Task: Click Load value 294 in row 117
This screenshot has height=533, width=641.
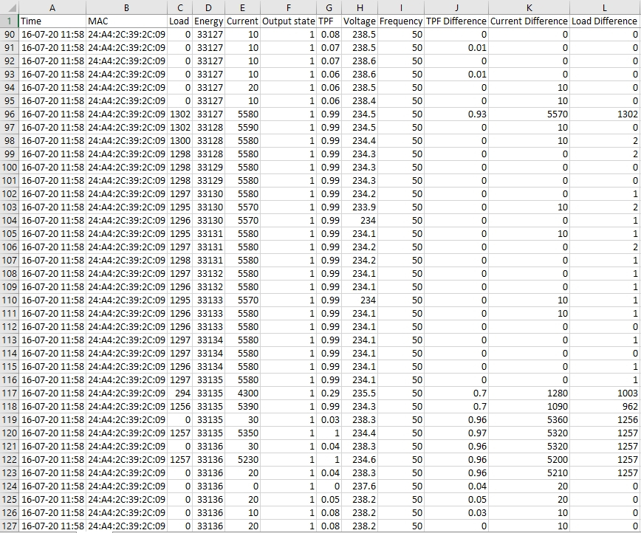Action: (180, 393)
